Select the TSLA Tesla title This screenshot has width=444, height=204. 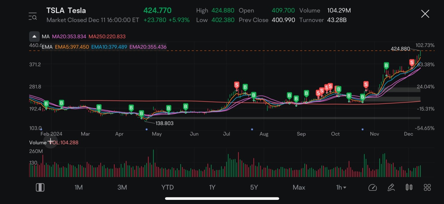pyautogui.click(x=66, y=10)
